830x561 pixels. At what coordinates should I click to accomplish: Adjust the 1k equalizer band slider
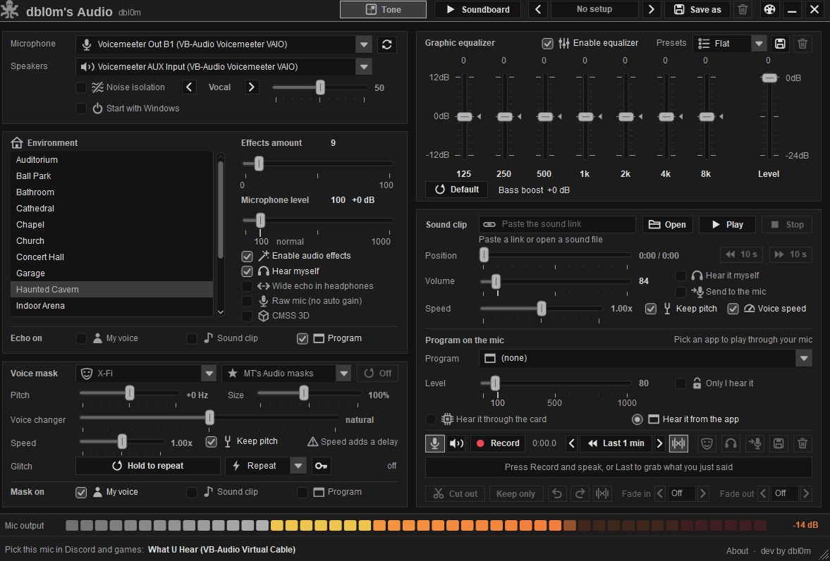[585, 116]
